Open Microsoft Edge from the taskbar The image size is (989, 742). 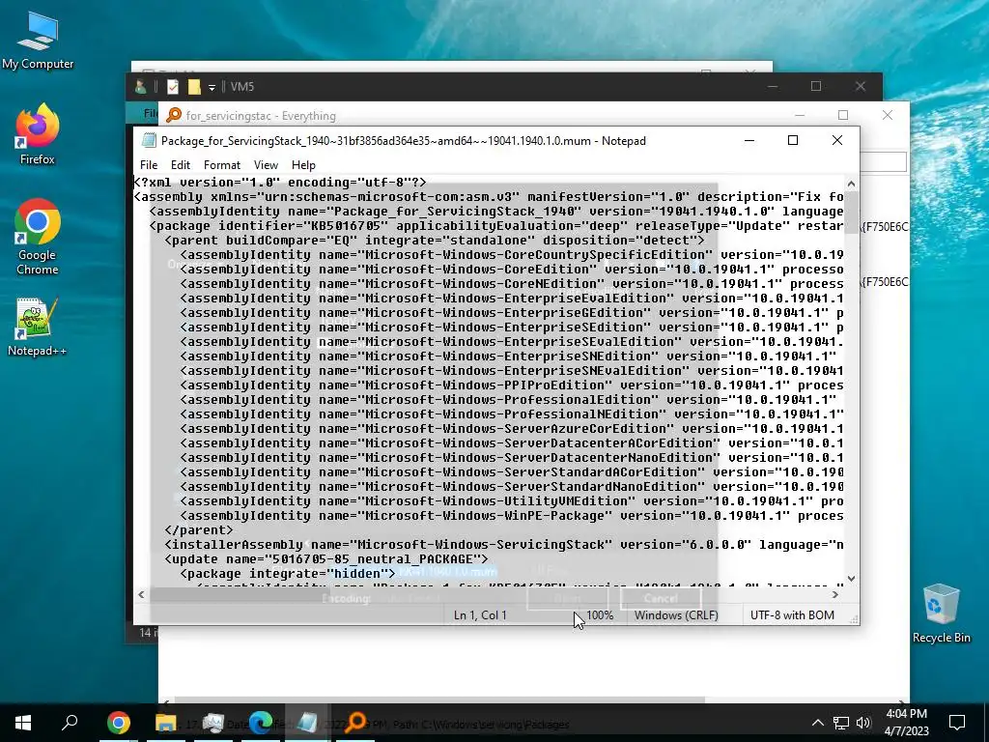coord(261,723)
